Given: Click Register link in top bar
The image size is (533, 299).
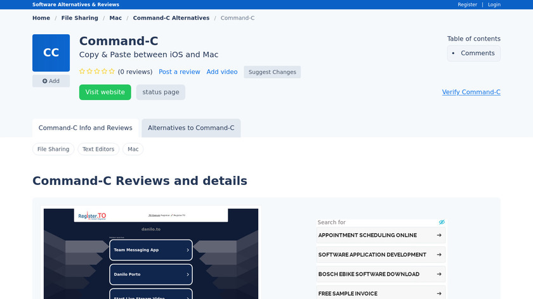Looking at the screenshot, I should [x=467, y=4].
